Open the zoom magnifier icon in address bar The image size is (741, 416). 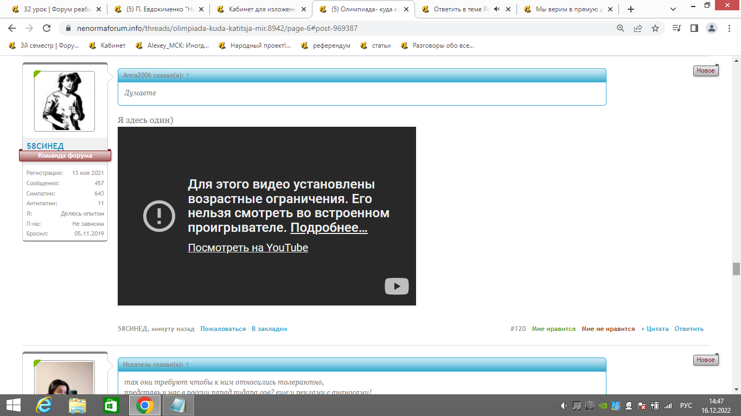[621, 28]
